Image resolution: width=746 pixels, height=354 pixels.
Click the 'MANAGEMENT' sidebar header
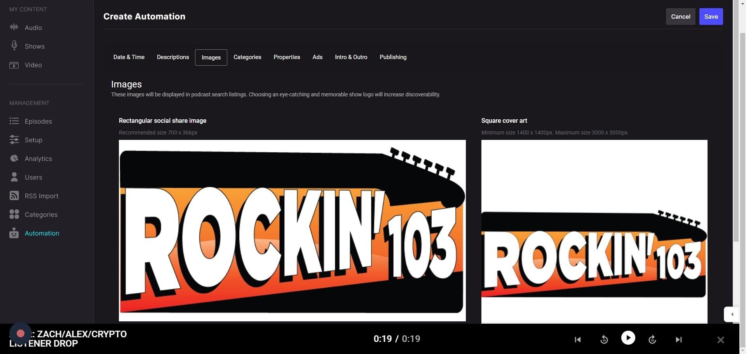coord(29,103)
